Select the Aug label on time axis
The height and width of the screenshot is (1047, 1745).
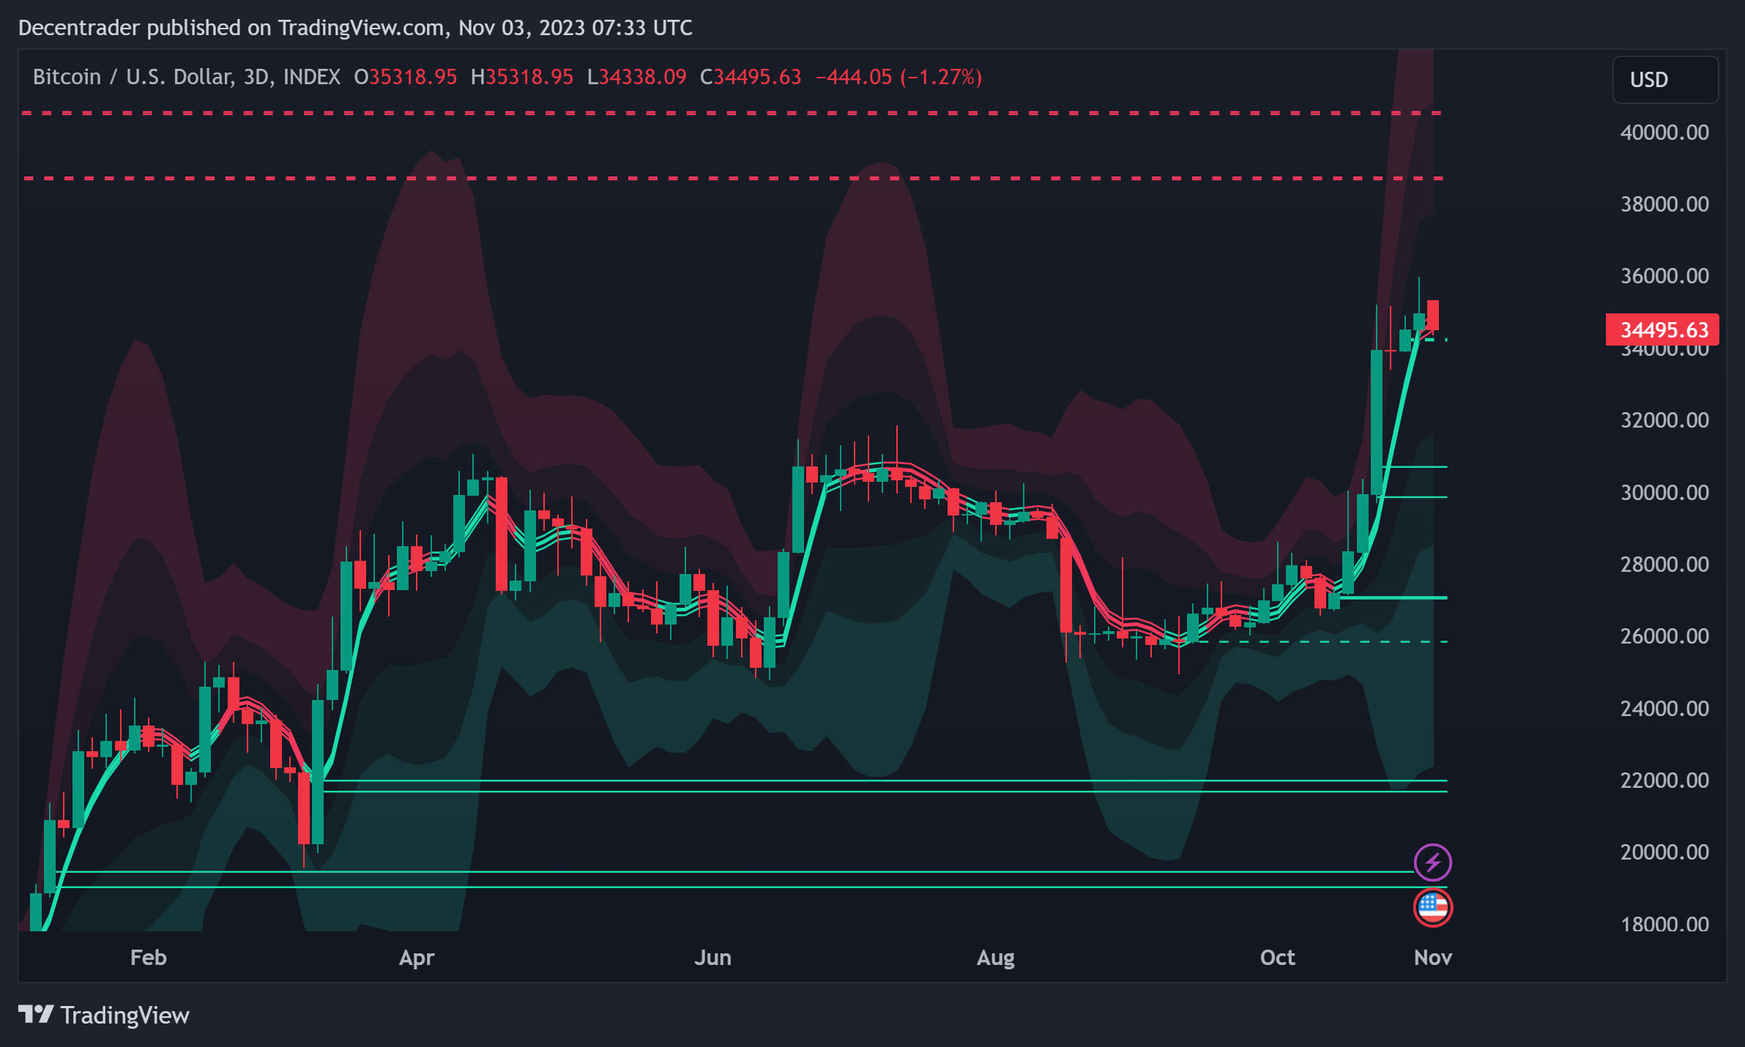(x=995, y=958)
